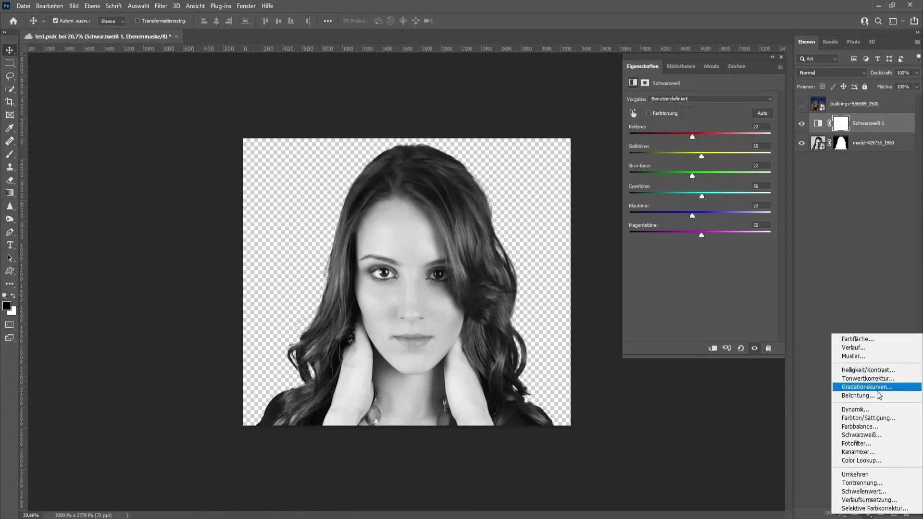Select the Move tool in toolbar
Screen dimensions: 923x519
click(10, 49)
